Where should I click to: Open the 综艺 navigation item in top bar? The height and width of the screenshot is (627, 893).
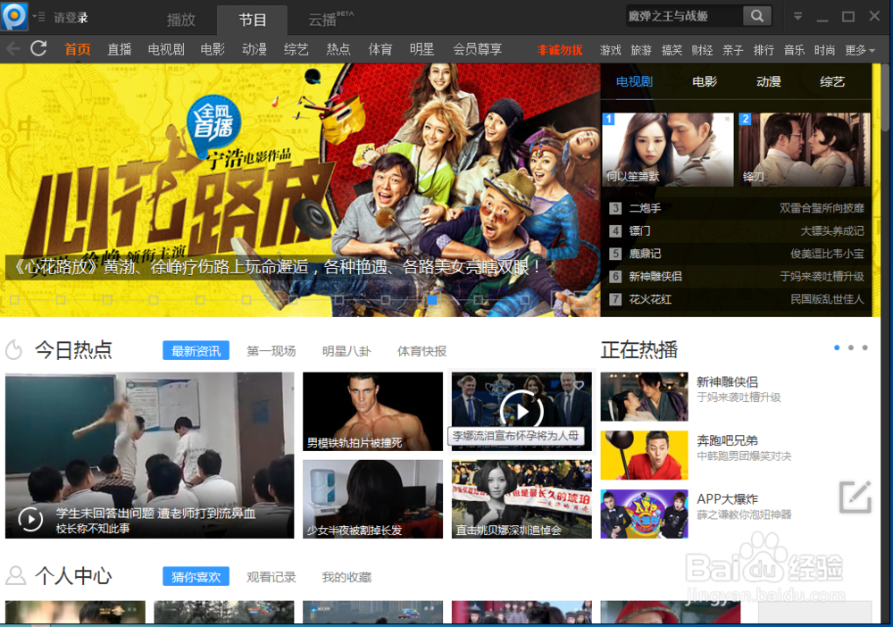[x=296, y=49]
